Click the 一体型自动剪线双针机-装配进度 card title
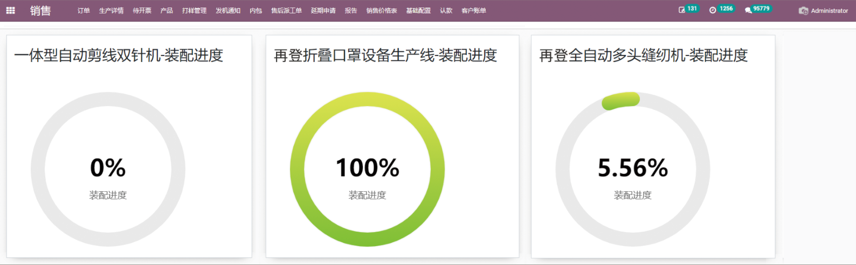Screen dimensions: 856x265 119,55
